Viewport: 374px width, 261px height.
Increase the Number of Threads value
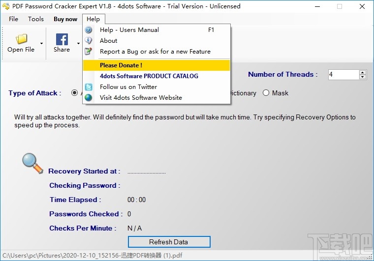point(363,72)
